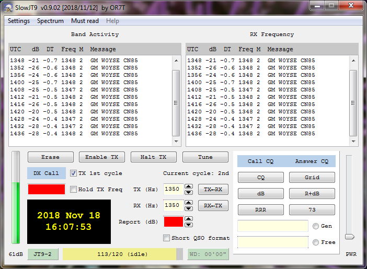367x269 pixels.
Task: Click the PWR slider handle
Action: pyautogui.click(x=349, y=237)
